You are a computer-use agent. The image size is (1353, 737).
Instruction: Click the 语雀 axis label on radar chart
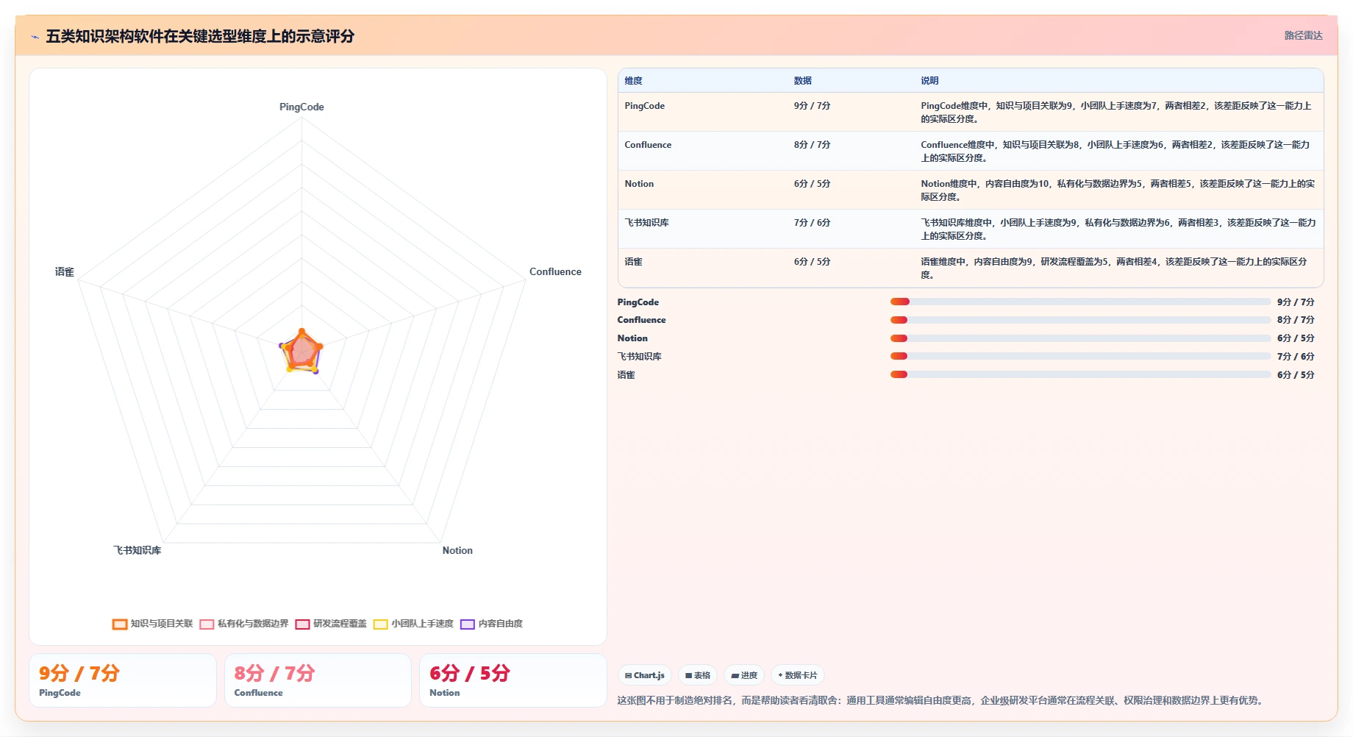pos(65,272)
